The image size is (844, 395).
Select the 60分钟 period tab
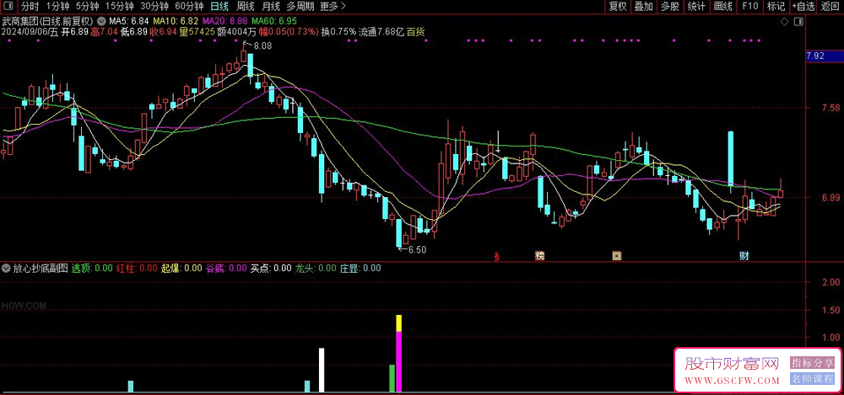pyautogui.click(x=189, y=7)
